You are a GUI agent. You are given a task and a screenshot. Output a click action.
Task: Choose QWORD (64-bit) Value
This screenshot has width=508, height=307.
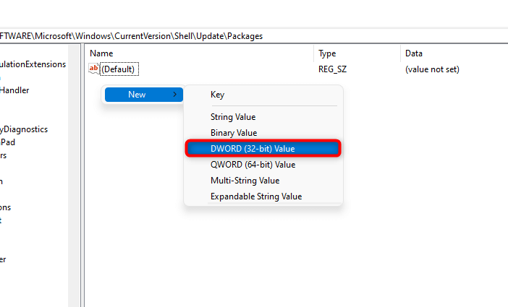253,165
